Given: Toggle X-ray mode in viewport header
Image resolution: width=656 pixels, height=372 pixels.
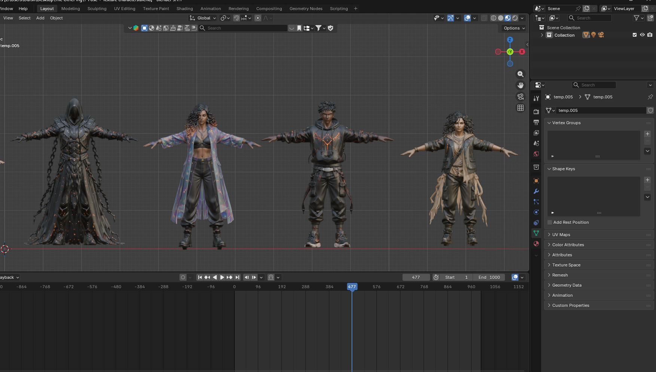Looking at the screenshot, I should point(484,18).
